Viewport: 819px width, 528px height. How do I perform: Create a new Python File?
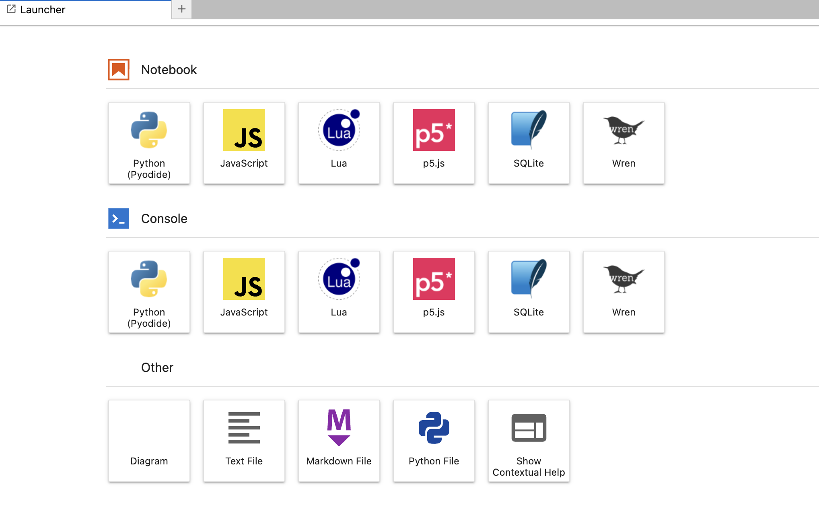point(434,441)
